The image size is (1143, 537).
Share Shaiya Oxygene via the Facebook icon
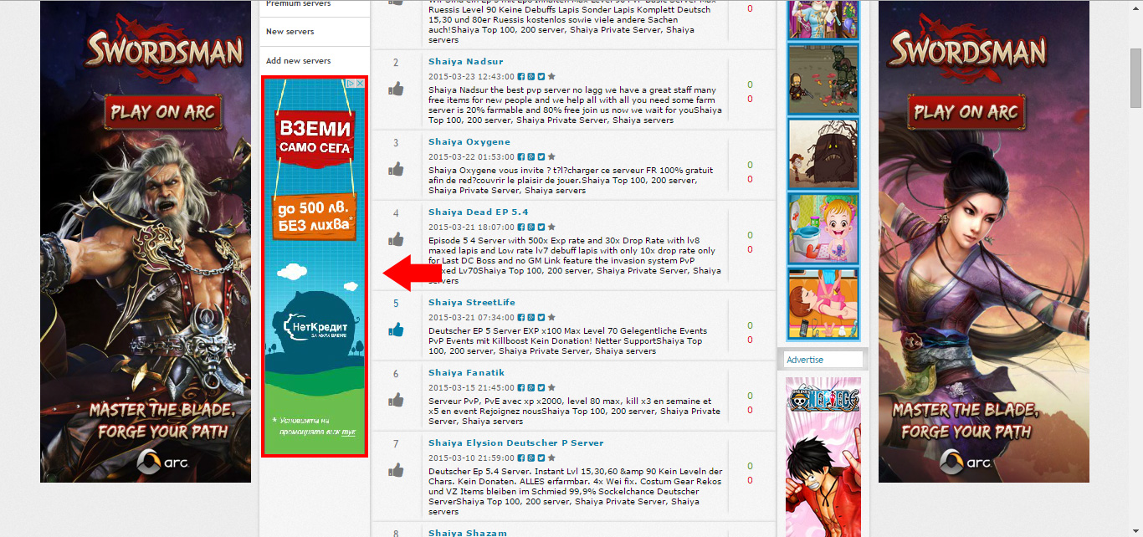[521, 156]
